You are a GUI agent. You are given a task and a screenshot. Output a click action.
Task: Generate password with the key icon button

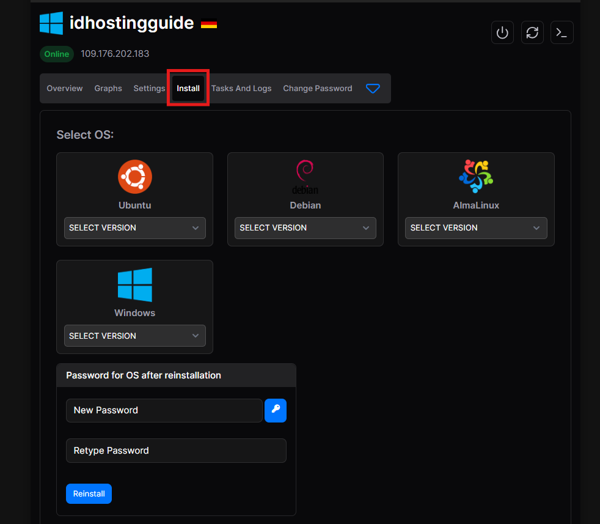pos(276,410)
